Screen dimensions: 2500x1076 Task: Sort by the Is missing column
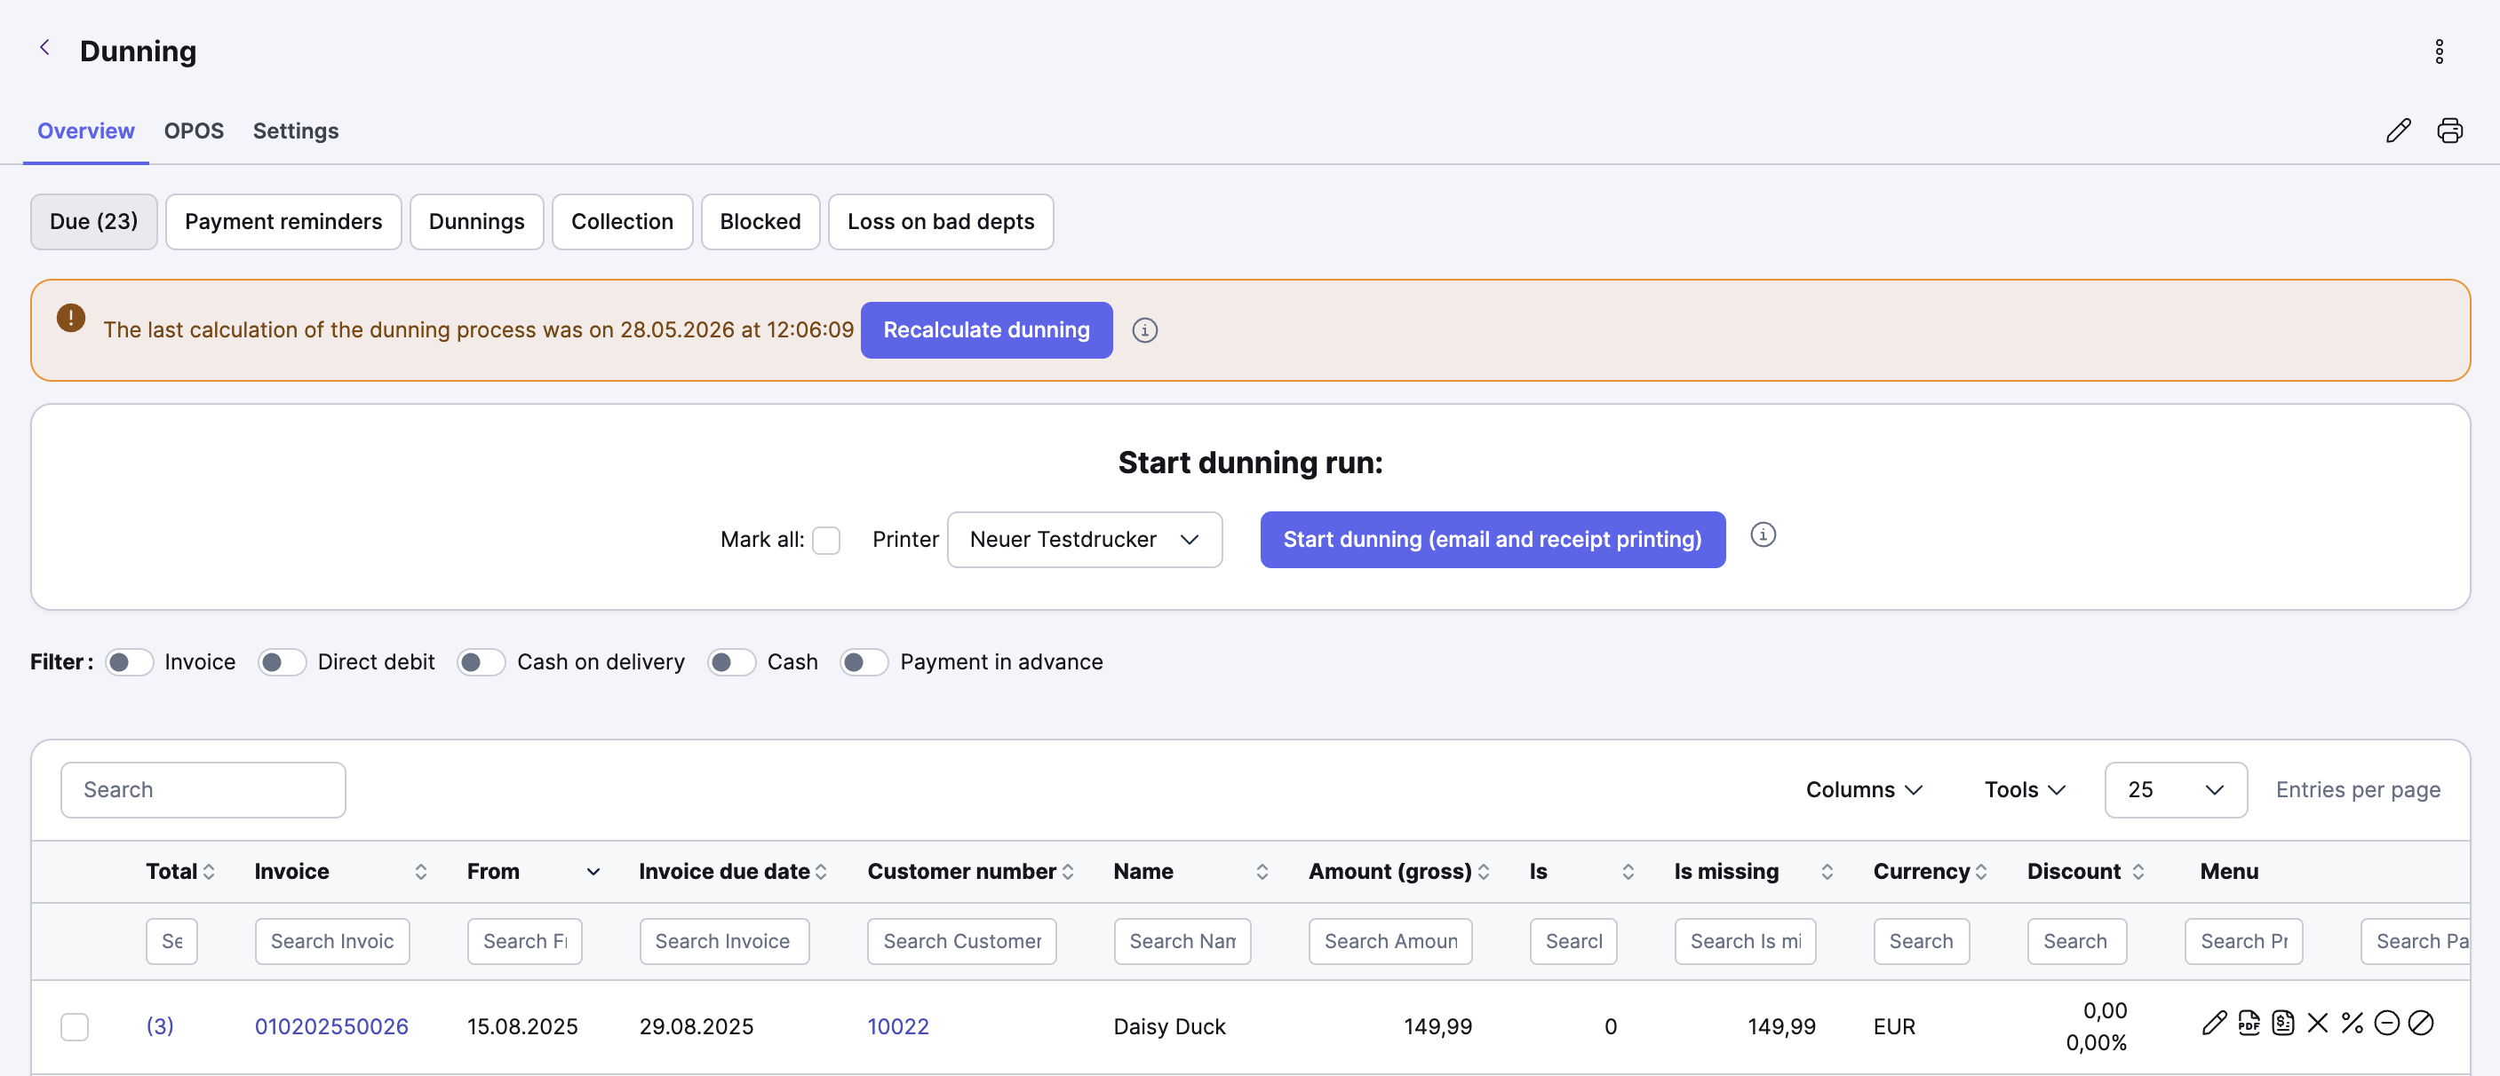[x=1827, y=872]
